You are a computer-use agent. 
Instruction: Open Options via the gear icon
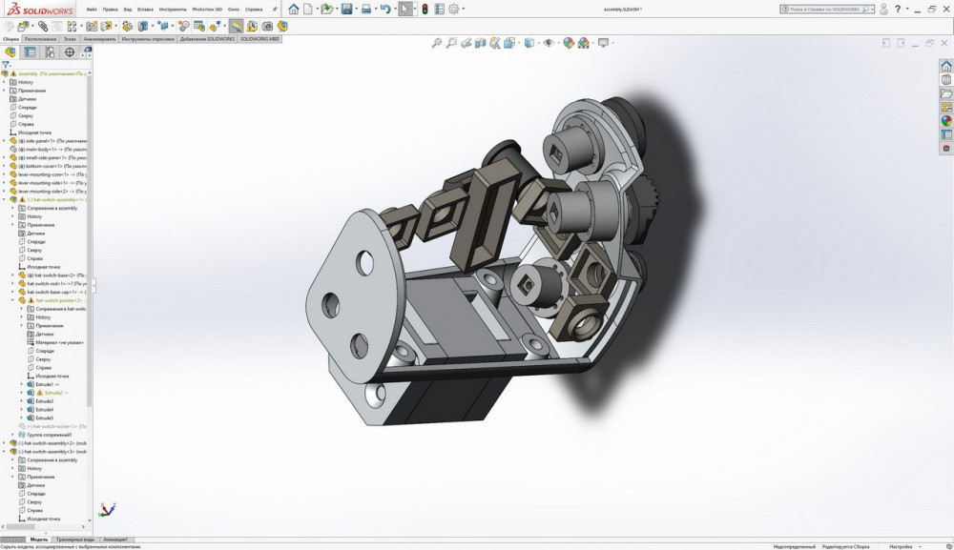[454, 9]
